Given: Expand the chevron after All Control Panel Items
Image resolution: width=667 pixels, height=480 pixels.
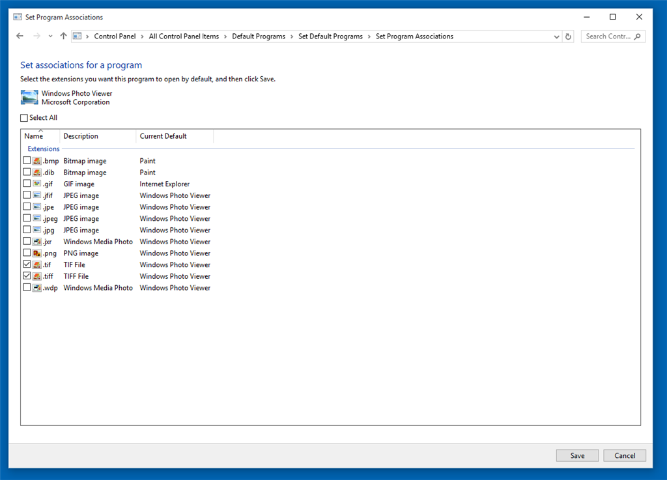Looking at the screenshot, I should (x=225, y=36).
